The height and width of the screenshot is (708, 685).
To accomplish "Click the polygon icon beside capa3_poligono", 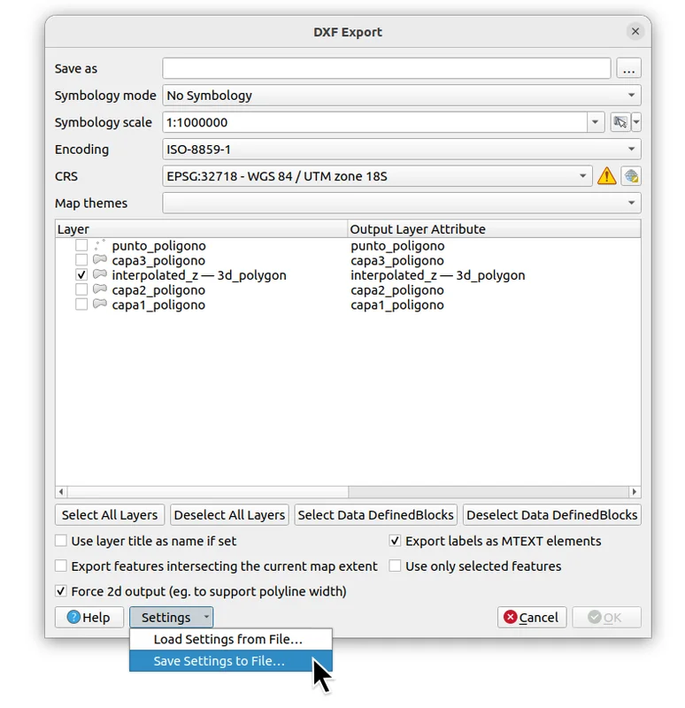I will click(x=100, y=260).
